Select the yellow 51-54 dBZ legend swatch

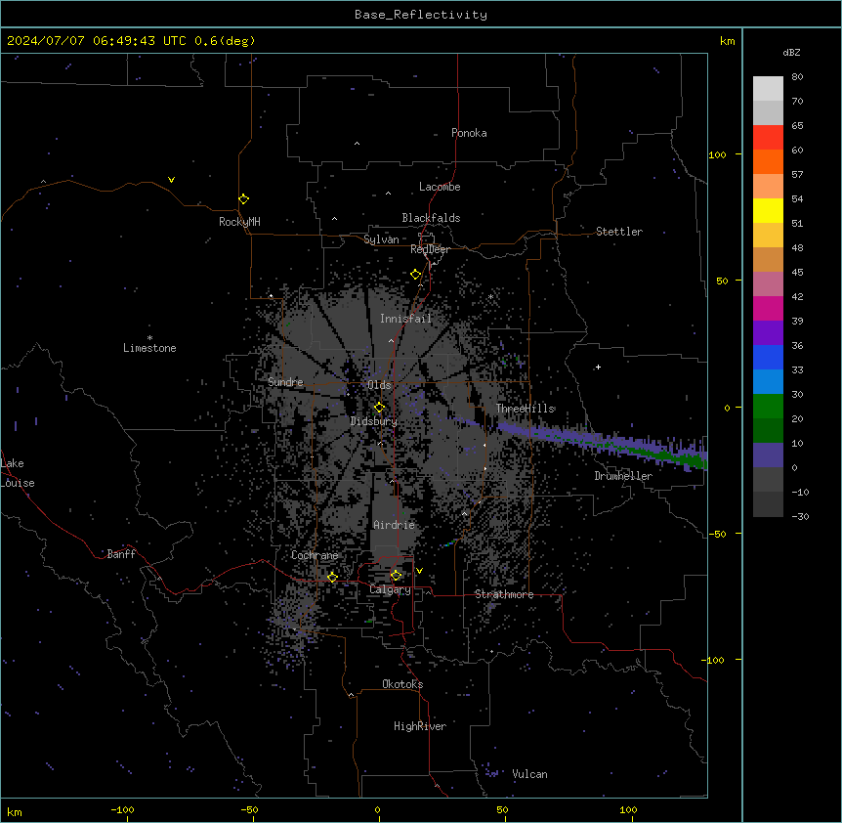tap(768, 210)
